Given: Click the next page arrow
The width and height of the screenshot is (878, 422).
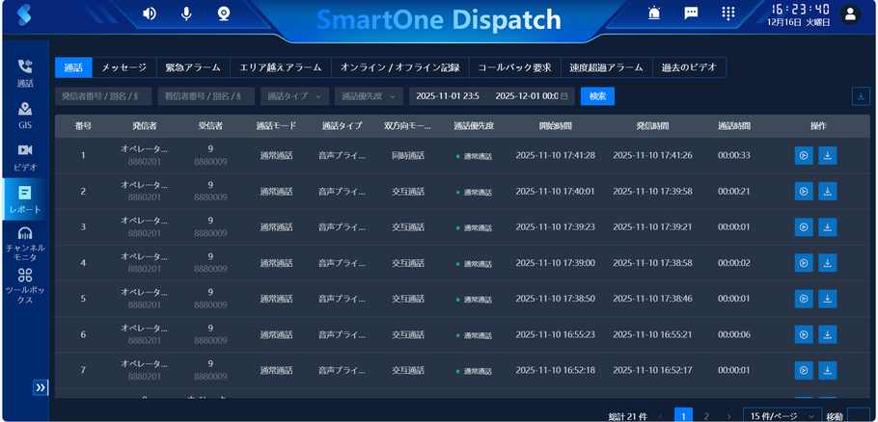Looking at the screenshot, I should (729, 416).
